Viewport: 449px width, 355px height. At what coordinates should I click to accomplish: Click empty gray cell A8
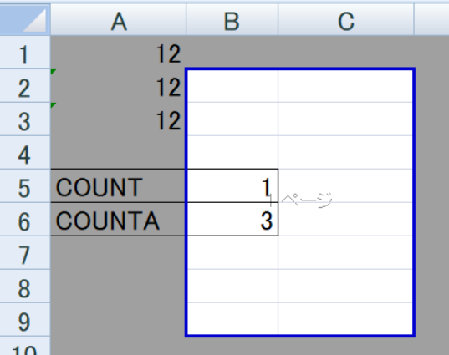[118, 286]
